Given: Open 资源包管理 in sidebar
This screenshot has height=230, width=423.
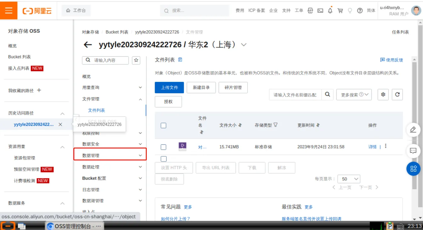Looking at the screenshot, I should click(25, 158).
